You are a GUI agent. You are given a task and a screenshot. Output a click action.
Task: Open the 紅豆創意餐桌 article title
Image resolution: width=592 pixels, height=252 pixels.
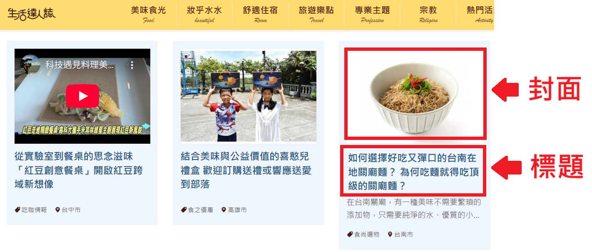click(x=79, y=170)
